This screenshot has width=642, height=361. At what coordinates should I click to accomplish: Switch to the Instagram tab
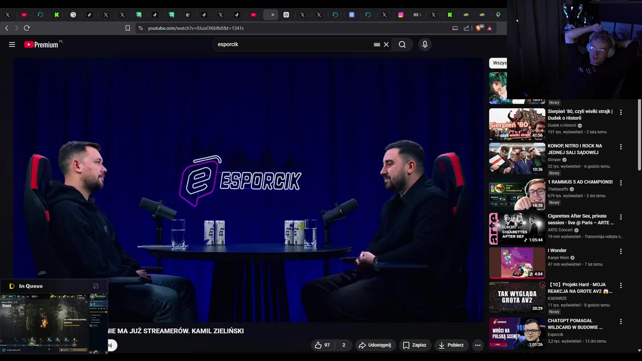[401, 15]
